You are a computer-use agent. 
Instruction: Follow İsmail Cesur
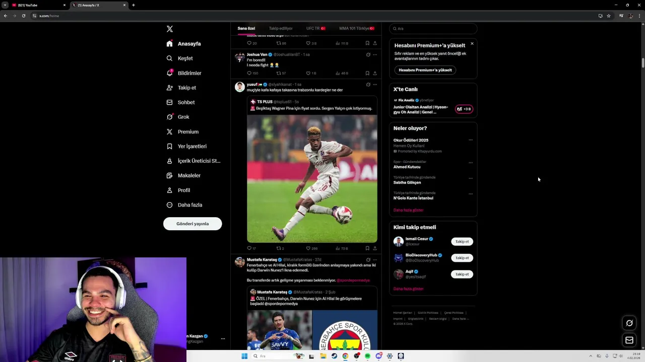pyautogui.click(x=462, y=241)
